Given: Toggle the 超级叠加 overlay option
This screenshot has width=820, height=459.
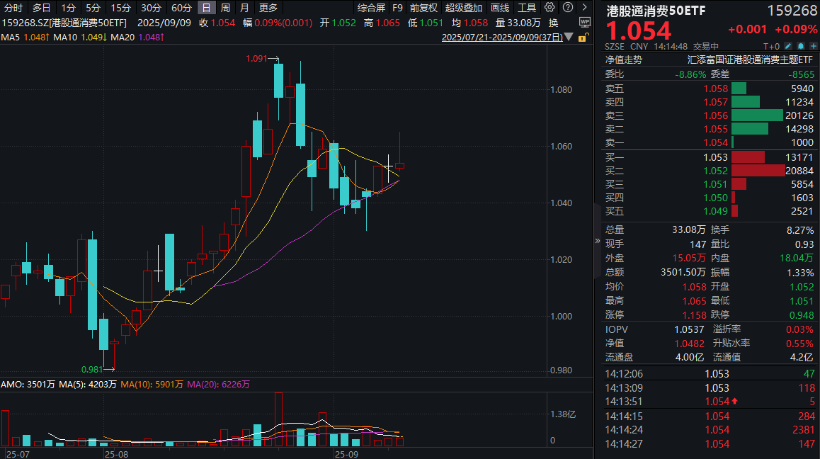Looking at the screenshot, I should (464, 8).
